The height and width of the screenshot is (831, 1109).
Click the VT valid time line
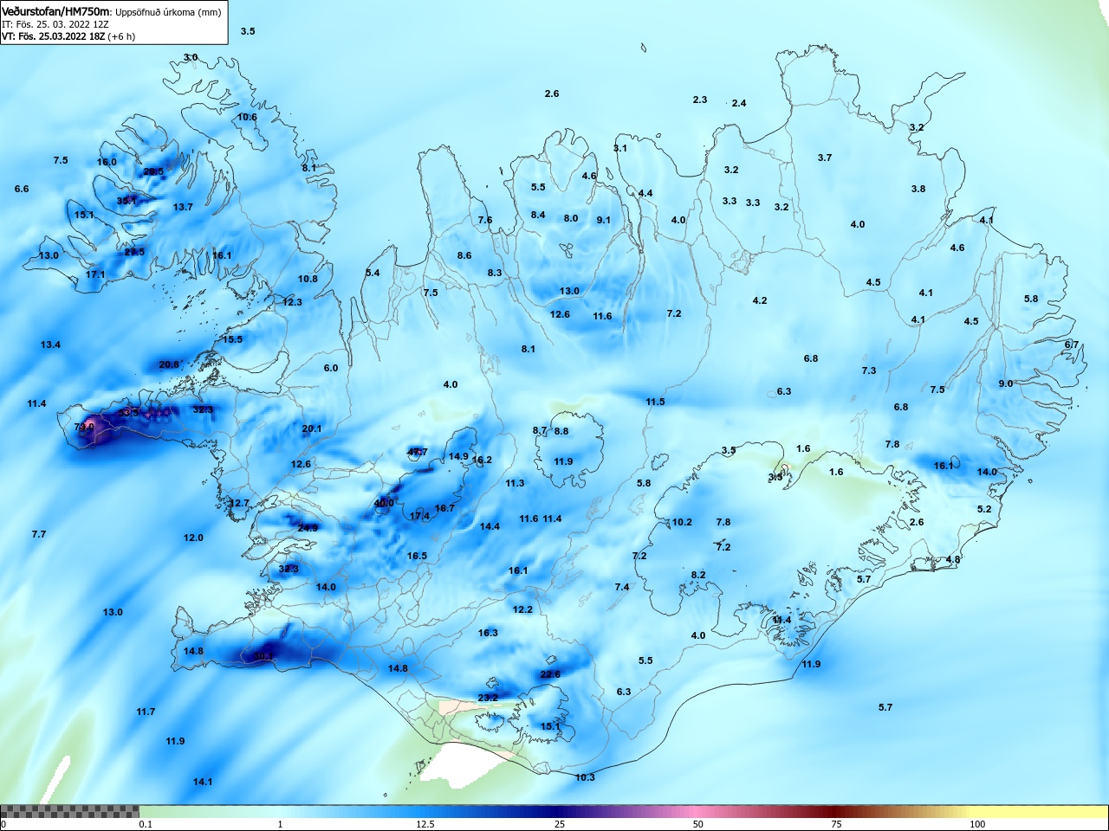tap(68, 36)
